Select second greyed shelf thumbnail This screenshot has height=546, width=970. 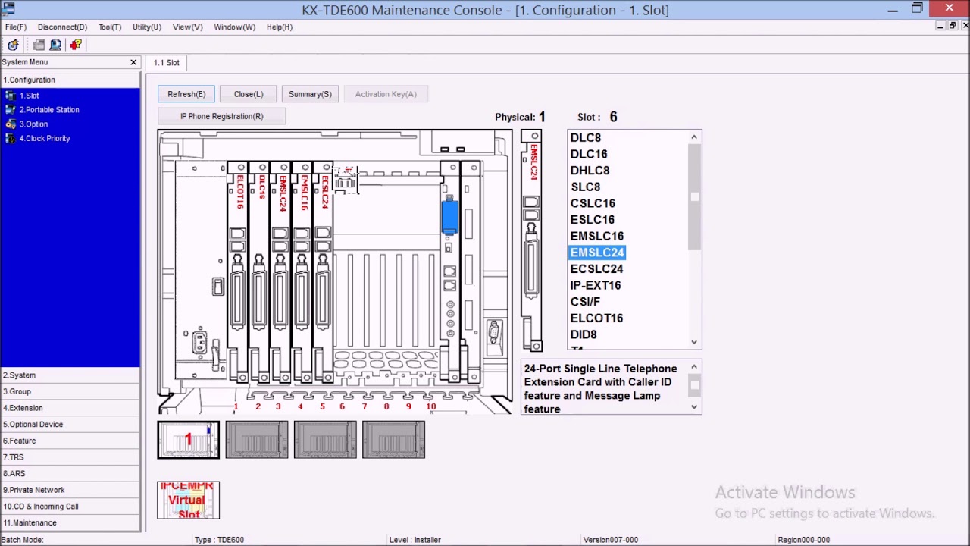pyautogui.click(x=257, y=440)
